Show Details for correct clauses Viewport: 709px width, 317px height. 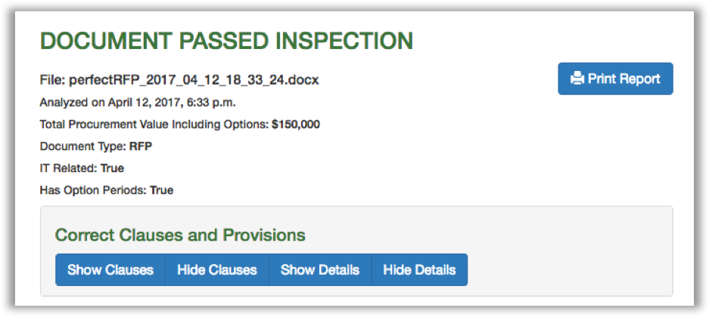pos(320,269)
